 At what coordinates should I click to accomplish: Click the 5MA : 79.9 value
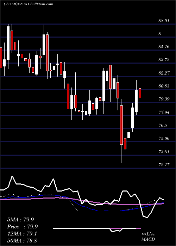pos(20,220)
